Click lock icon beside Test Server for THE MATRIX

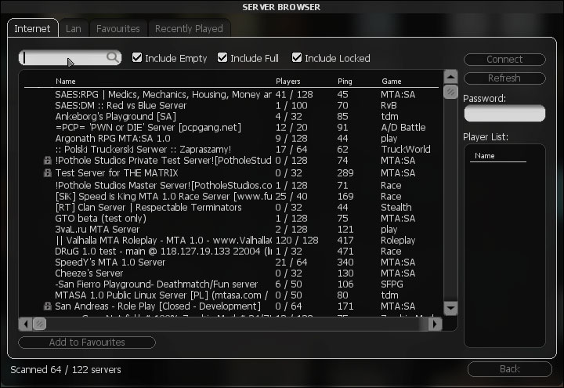[47, 173]
